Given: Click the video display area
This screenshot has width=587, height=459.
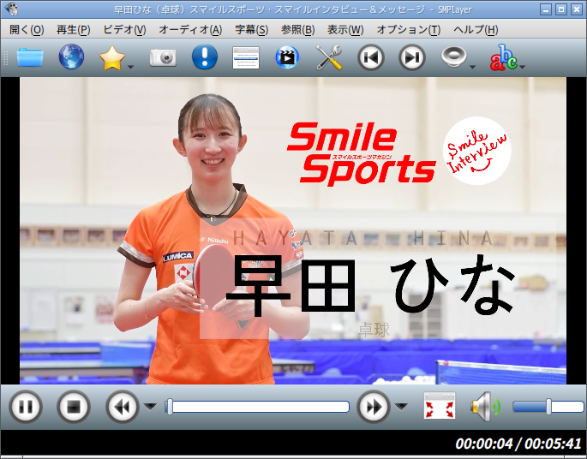Looking at the screenshot, I should 293,231.
